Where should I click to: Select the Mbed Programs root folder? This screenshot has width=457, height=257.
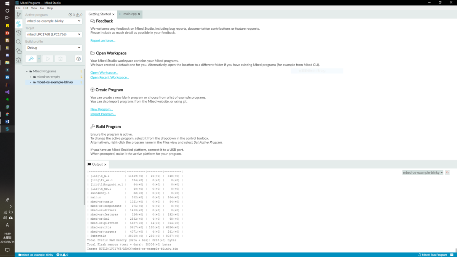pyautogui.click(x=45, y=71)
